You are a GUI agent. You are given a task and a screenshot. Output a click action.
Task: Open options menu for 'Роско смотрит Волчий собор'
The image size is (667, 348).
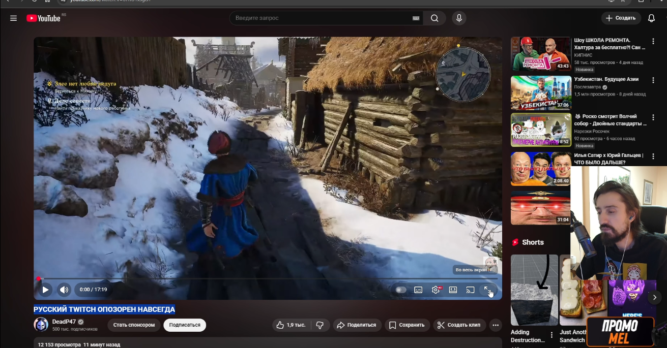[x=653, y=118]
